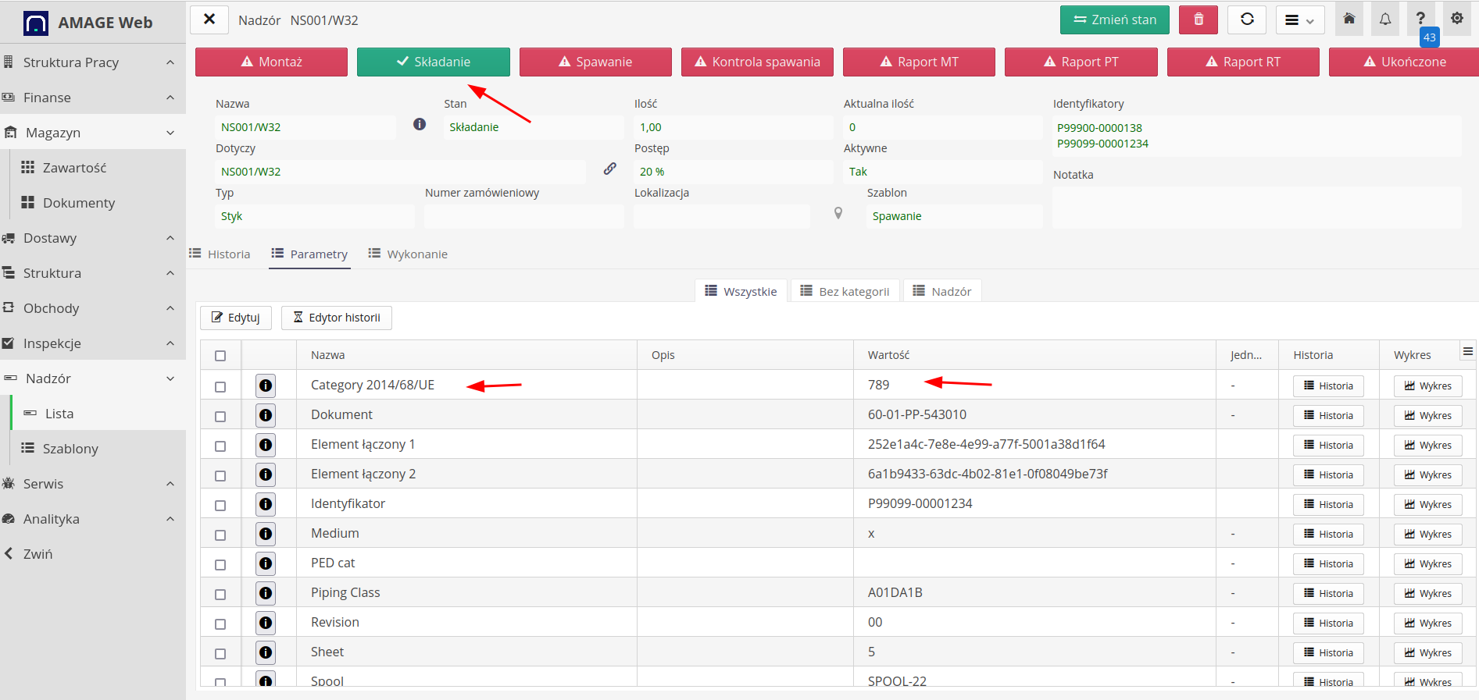
Task: Select the Piping Class row checkbox
Action: [x=220, y=594]
